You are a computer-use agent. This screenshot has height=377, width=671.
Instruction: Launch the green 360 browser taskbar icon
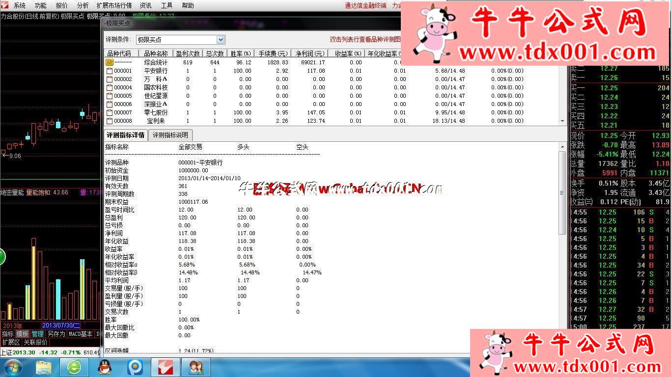[74, 367]
